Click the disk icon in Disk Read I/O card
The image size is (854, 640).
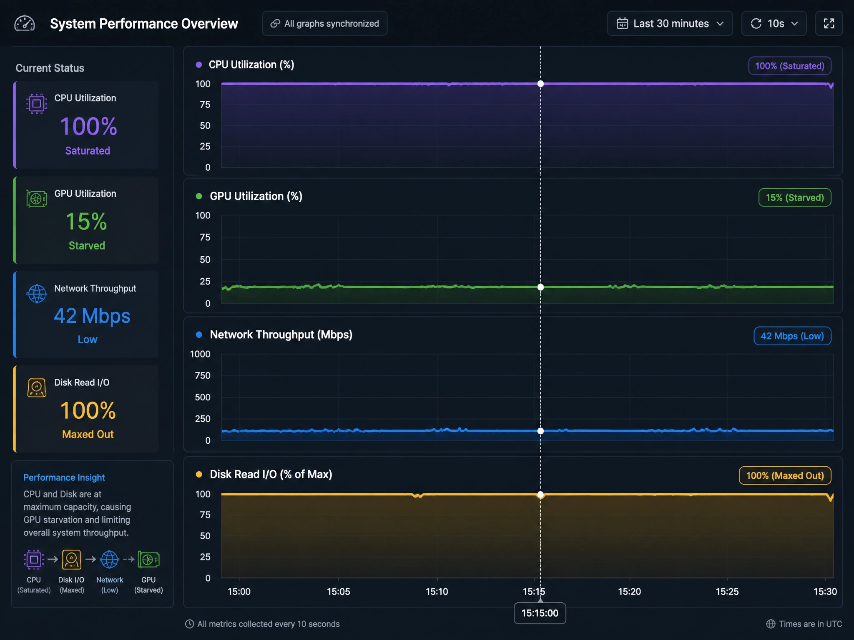[x=37, y=388]
